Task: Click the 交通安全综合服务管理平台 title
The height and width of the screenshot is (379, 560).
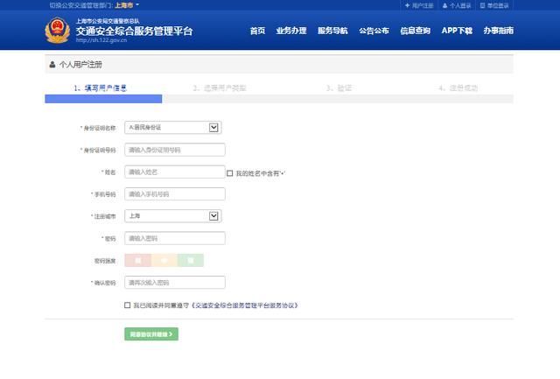Action: [134, 31]
